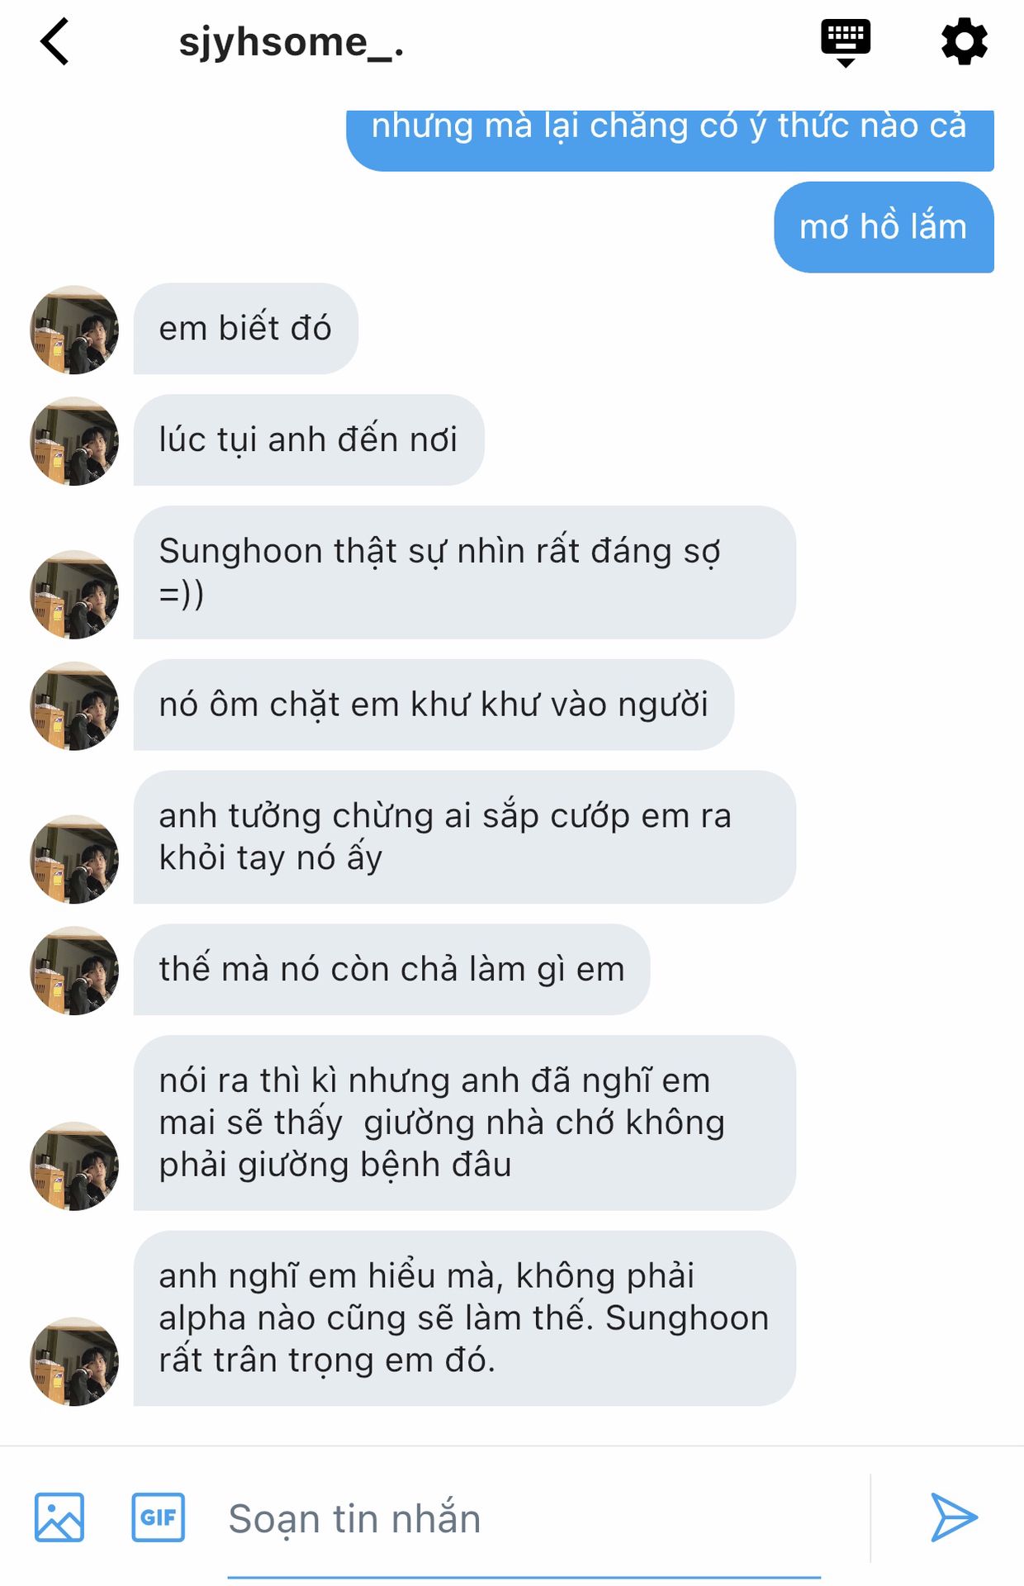Tap avatar beside 'em biết đó'
Image resolution: width=1024 pixels, height=1586 pixels.
coord(74,330)
